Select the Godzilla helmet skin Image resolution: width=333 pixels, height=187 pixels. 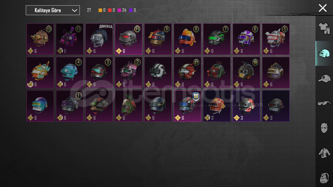tap(99, 39)
